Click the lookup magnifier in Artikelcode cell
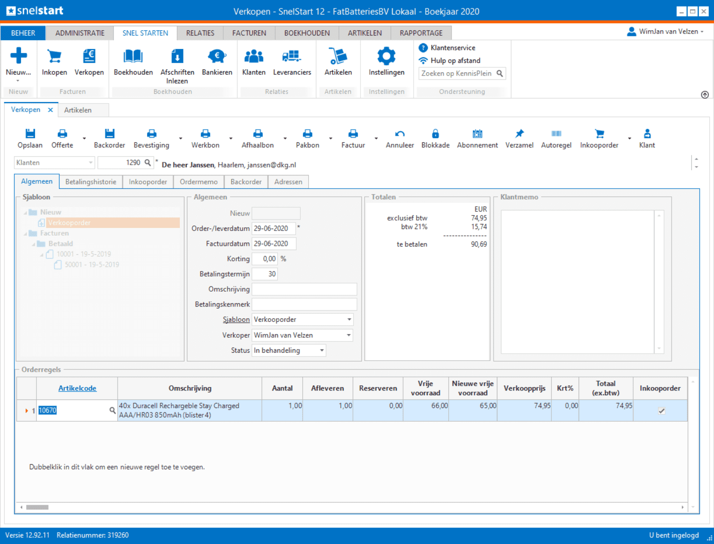This screenshot has height=544, width=714. click(x=112, y=410)
